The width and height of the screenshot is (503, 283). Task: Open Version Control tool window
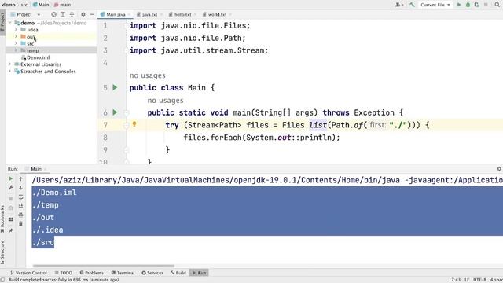pyautogui.click(x=28, y=273)
